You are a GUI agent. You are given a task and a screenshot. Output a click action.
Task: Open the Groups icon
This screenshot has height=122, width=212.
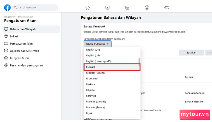pyautogui.click(x=147, y=8)
